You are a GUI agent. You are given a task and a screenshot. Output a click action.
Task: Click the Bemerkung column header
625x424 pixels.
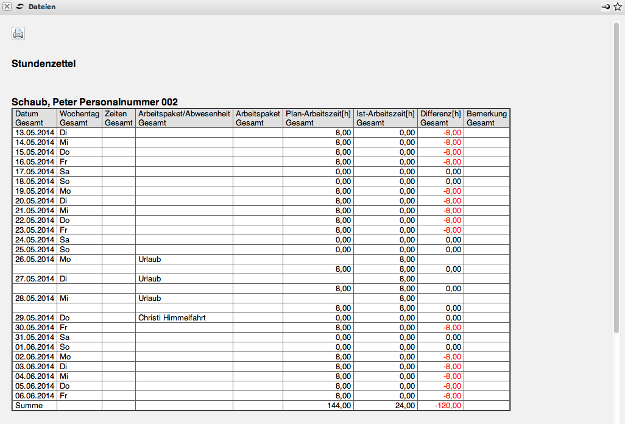[486, 114]
